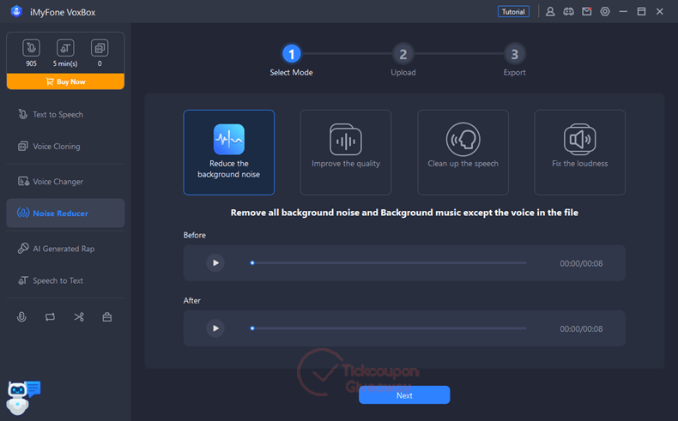Minimize the VoxBox window

pos(623,12)
